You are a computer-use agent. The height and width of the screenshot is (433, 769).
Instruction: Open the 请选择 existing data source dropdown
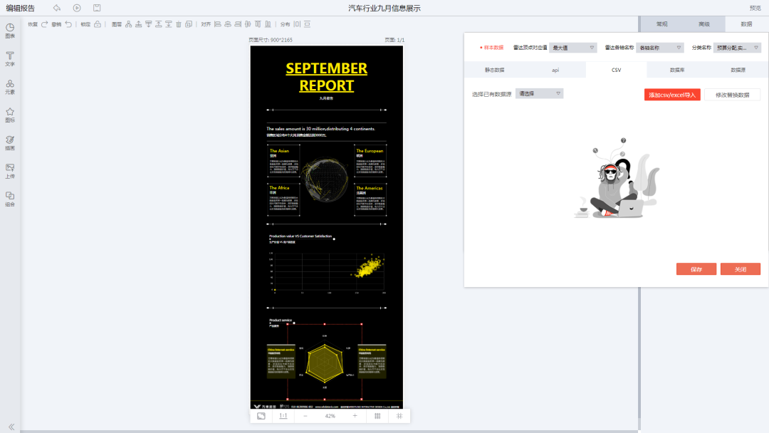(540, 94)
